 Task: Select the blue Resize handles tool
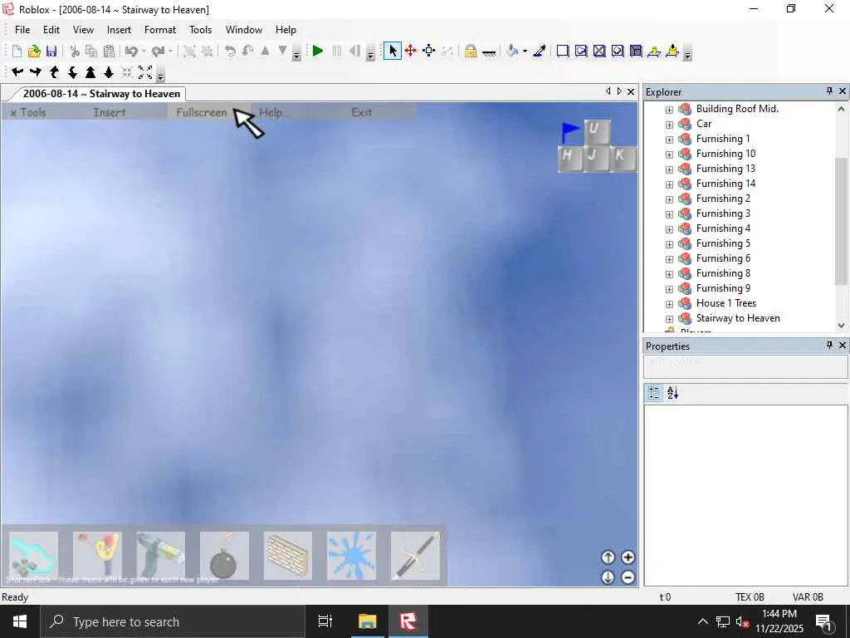tap(429, 51)
